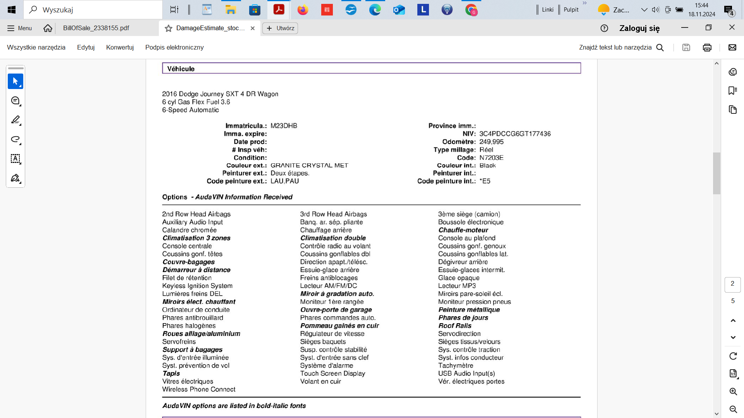Open the page thumbnails copy panel
The height and width of the screenshot is (418, 744).
[x=733, y=110]
